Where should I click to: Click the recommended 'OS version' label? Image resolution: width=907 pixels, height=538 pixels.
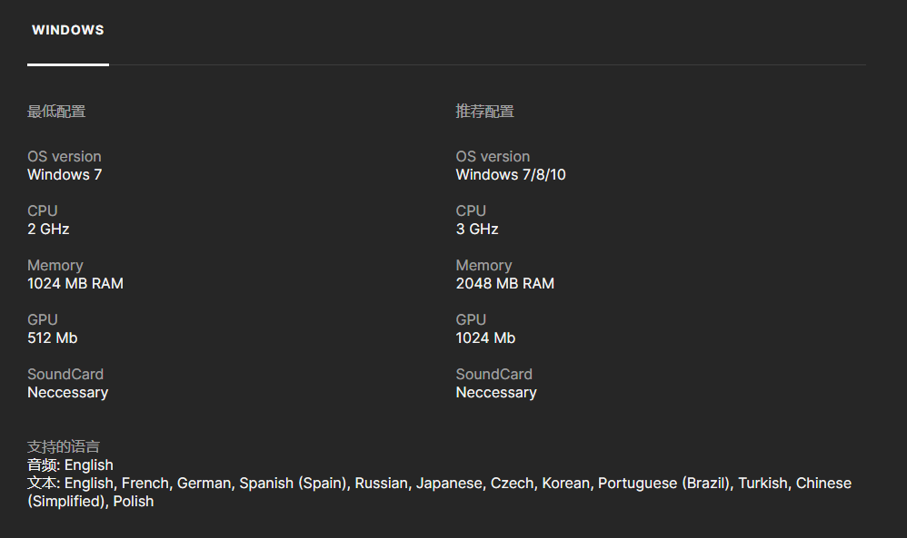493,156
